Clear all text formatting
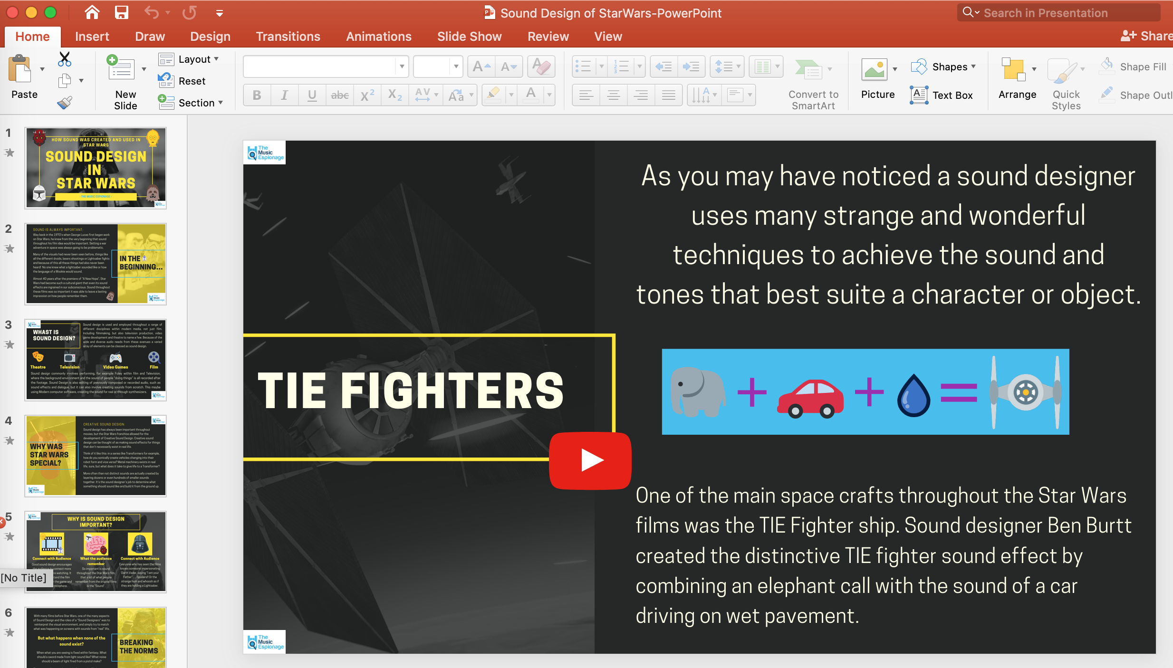The width and height of the screenshot is (1173, 668). coord(541,67)
